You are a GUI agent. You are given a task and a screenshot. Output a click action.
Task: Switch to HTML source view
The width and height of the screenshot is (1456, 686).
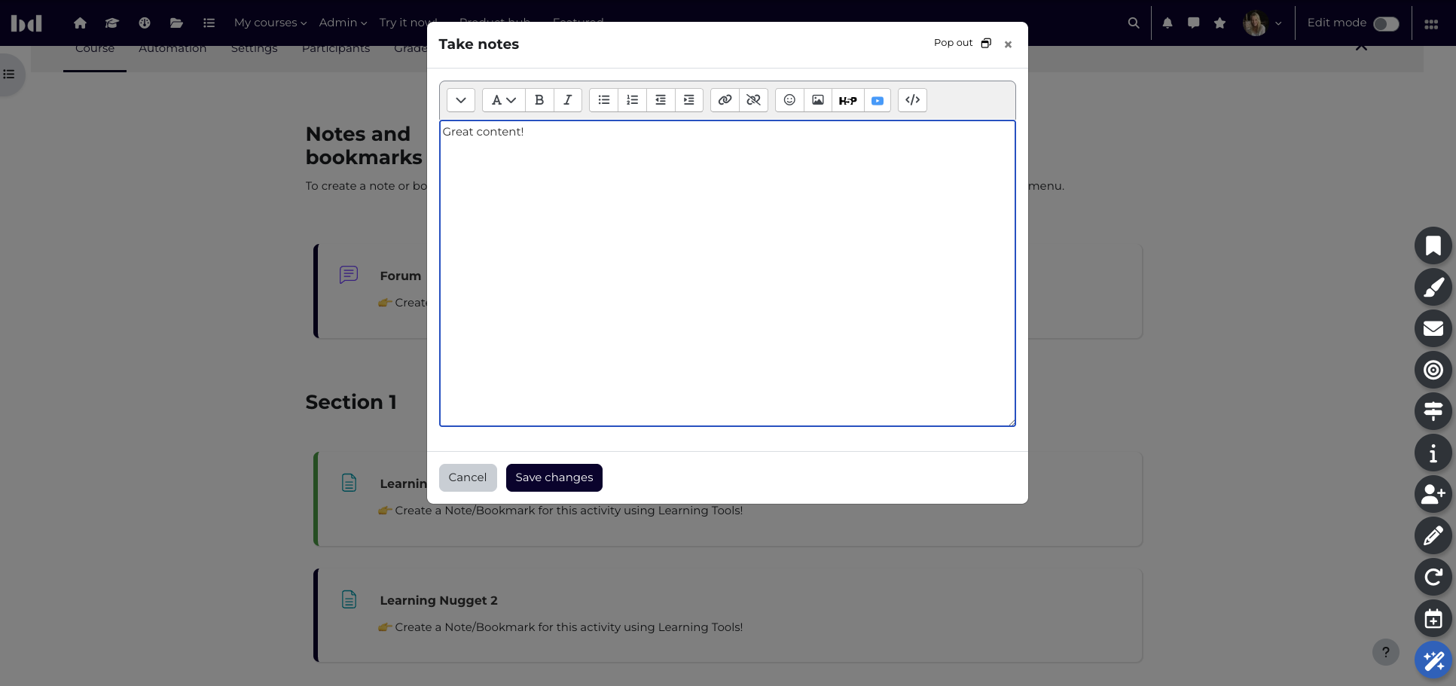913,100
